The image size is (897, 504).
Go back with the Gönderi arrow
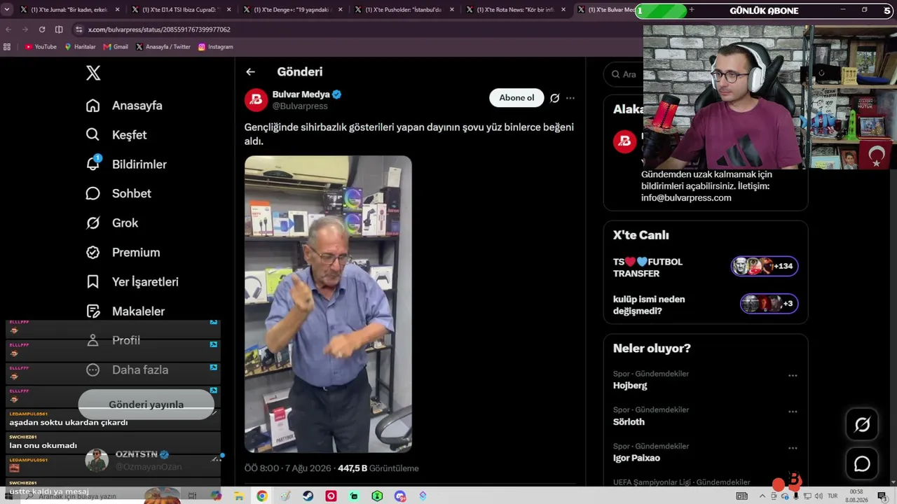point(250,71)
